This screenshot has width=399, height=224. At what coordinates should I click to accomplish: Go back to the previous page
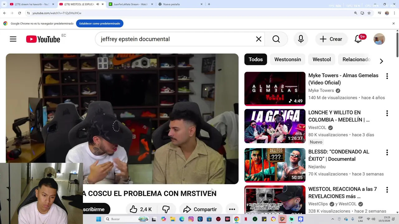coord(4,13)
